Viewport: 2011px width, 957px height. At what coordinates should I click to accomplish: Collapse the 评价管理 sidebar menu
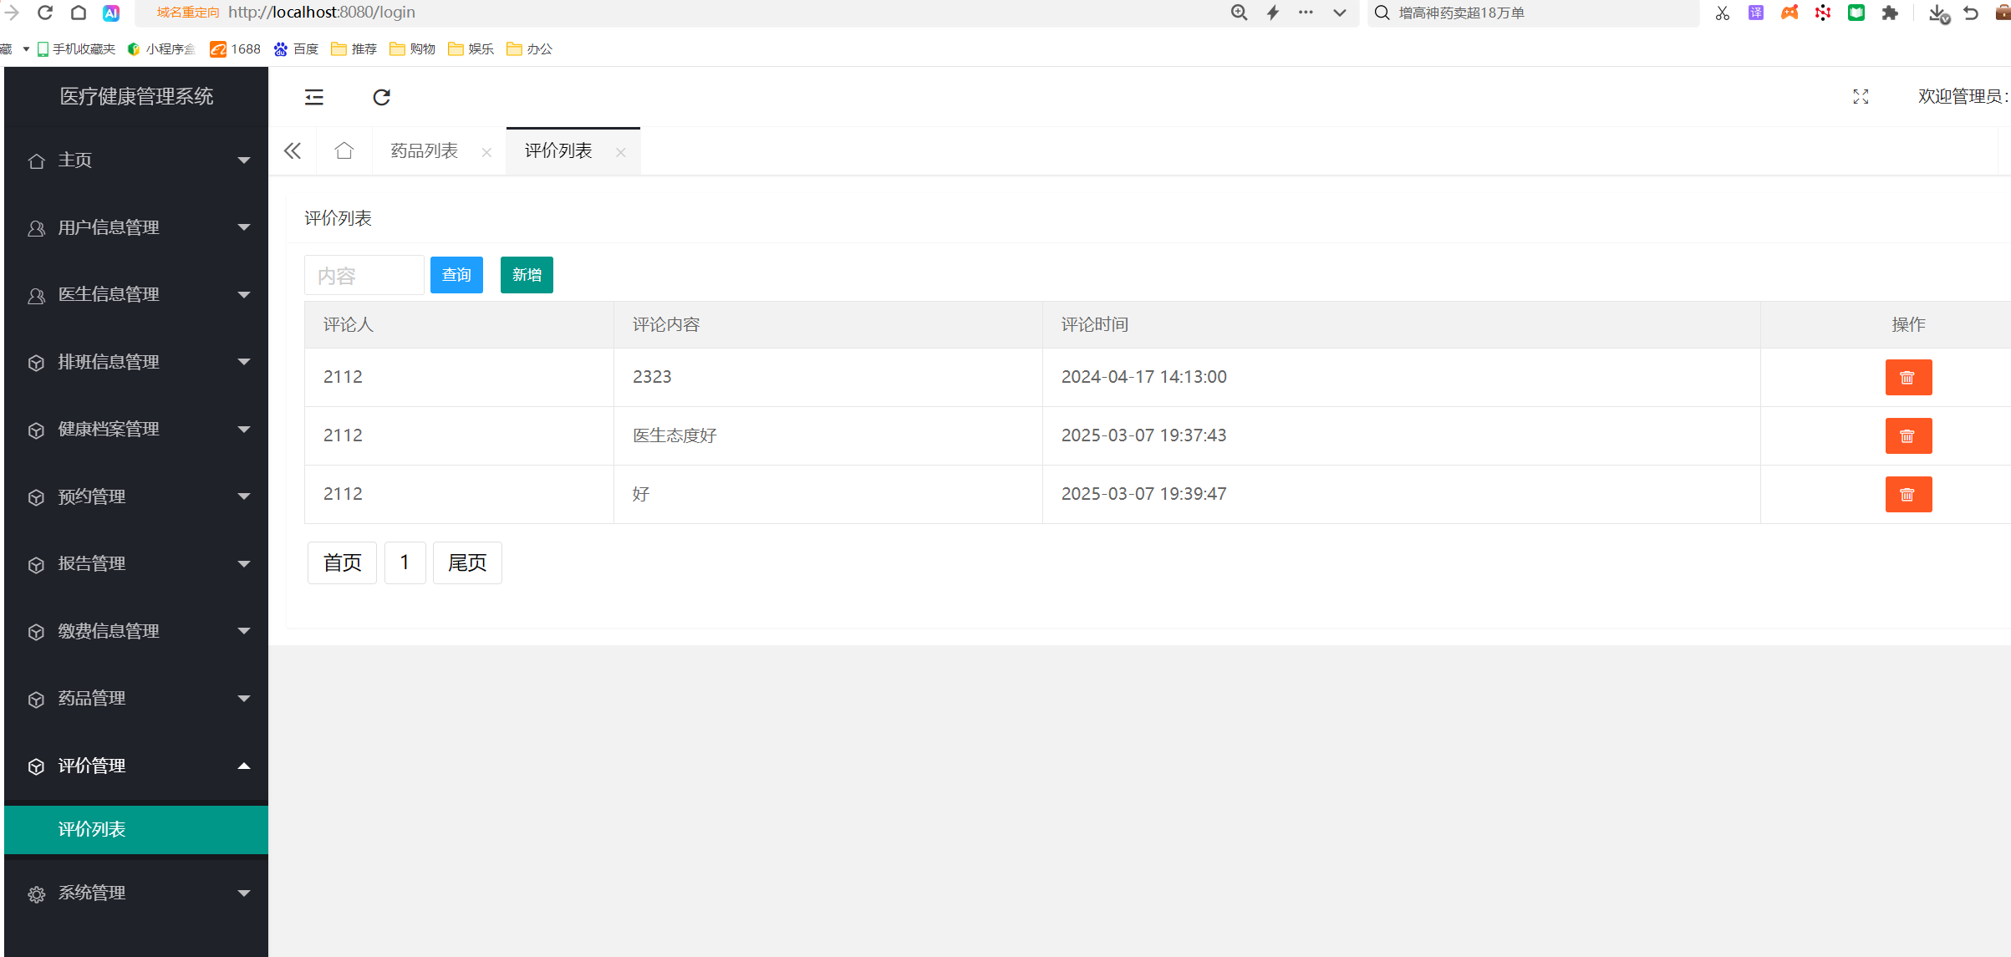pos(136,766)
